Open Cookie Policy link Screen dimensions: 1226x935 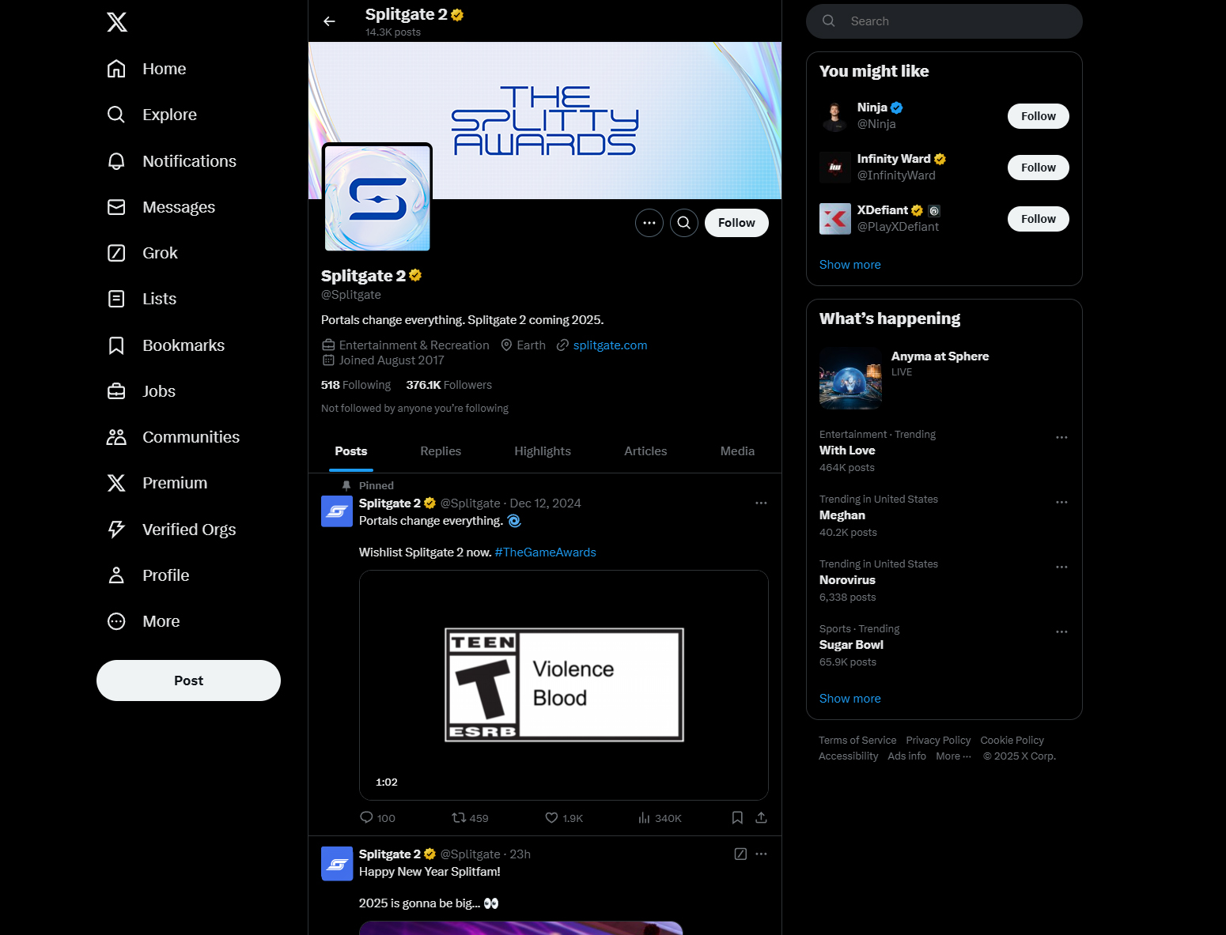[x=1012, y=741]
